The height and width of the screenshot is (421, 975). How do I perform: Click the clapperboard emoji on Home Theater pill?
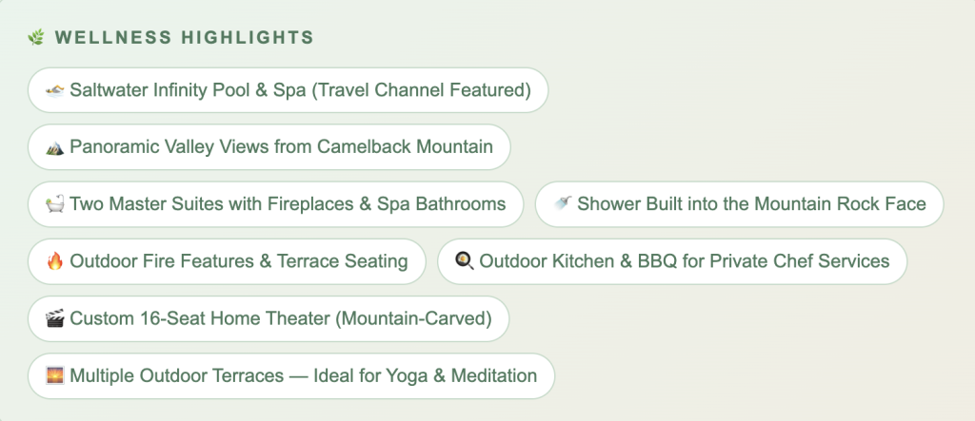(x=55, y=318)
